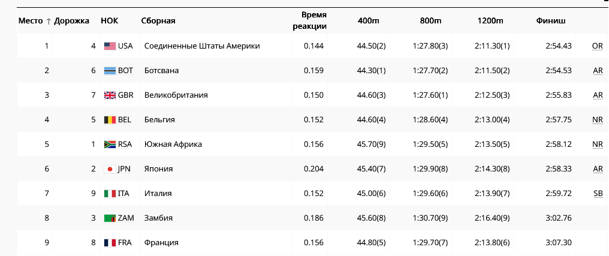Viewport: 609px width, 256px height.
Task: Click the Zambia flag icon
Action: [110, 218]
